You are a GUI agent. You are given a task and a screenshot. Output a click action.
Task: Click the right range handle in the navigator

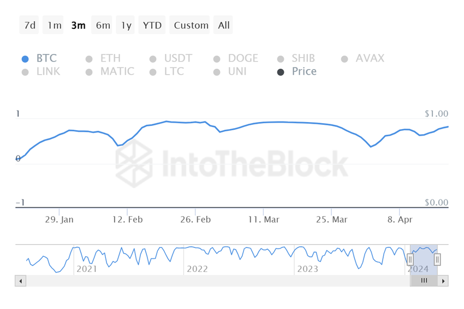pos(437,260)
